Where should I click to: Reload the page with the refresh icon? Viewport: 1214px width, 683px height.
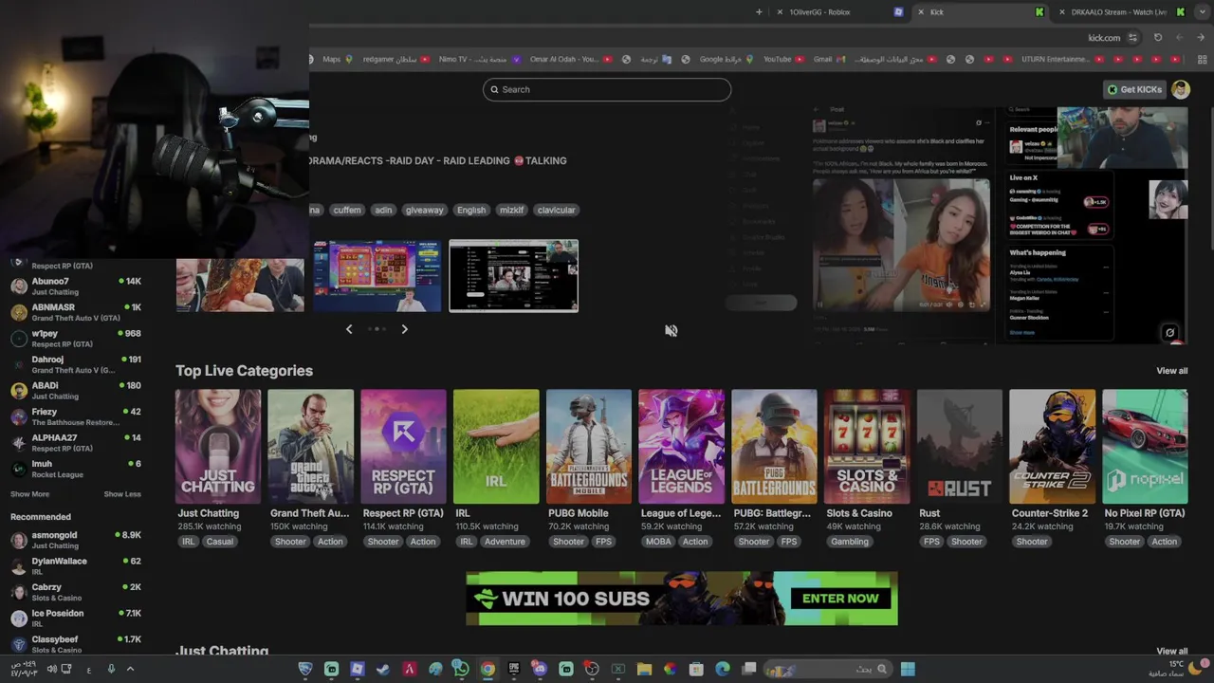1158,38
